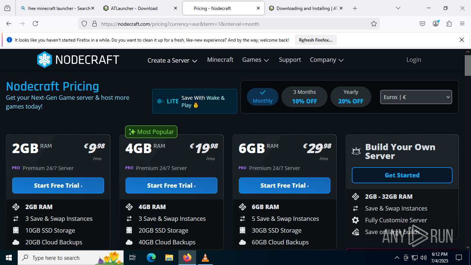
Task: Click 5 Save & Swap Instances text
Action: (286, 219)
